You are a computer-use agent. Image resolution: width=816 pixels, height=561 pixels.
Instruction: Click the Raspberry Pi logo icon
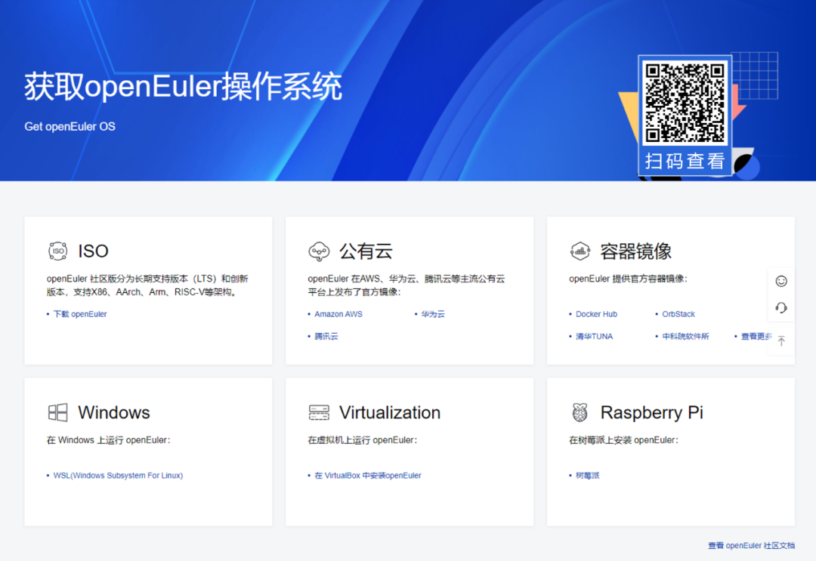[580, 412]
